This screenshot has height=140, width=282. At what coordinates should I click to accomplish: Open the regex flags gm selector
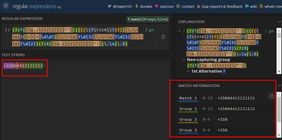point(151,30)
